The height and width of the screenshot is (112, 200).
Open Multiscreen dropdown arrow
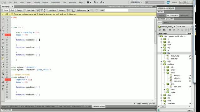point(88,10)
